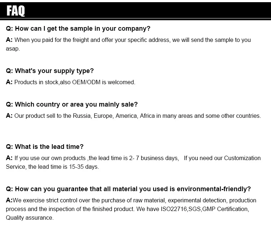This screenshot has width=271, height=228.
Task: Select the environmental-friendly material question
Action: (128, 189)
